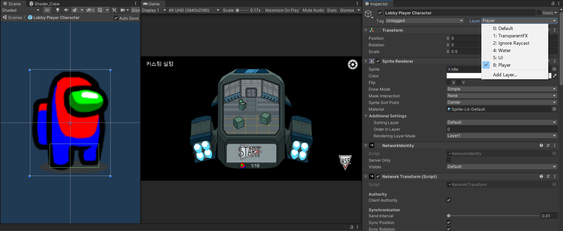The width and height of the screenshot is (563, 231).
Task: Open Rendering Layer Mask dropdown
Action: [x=502, y=136]
